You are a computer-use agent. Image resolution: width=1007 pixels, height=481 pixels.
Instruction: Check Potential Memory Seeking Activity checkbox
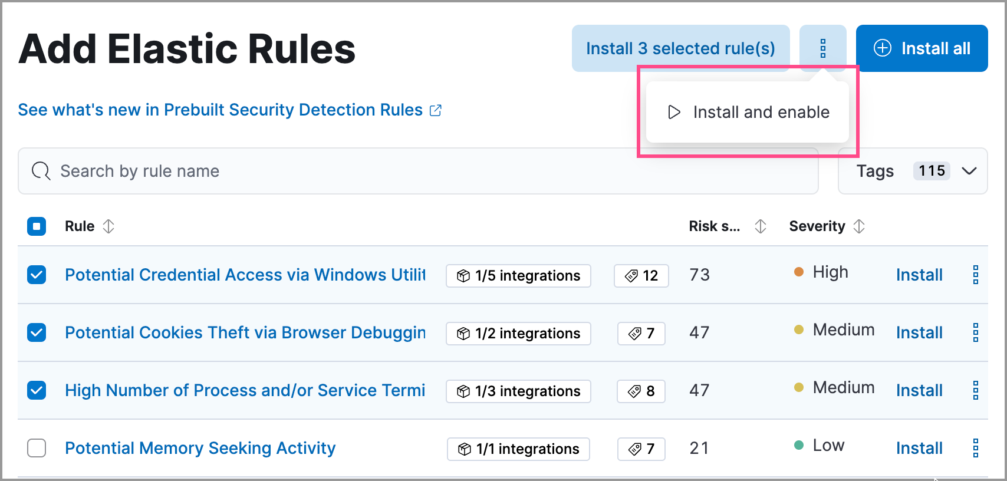(x=37, y=448)
